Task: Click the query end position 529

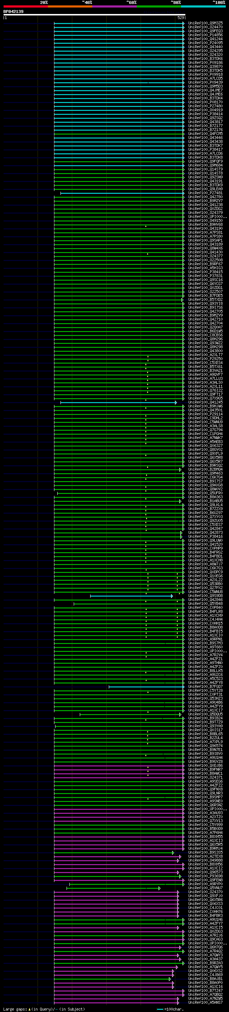Action: pos(180,18)
